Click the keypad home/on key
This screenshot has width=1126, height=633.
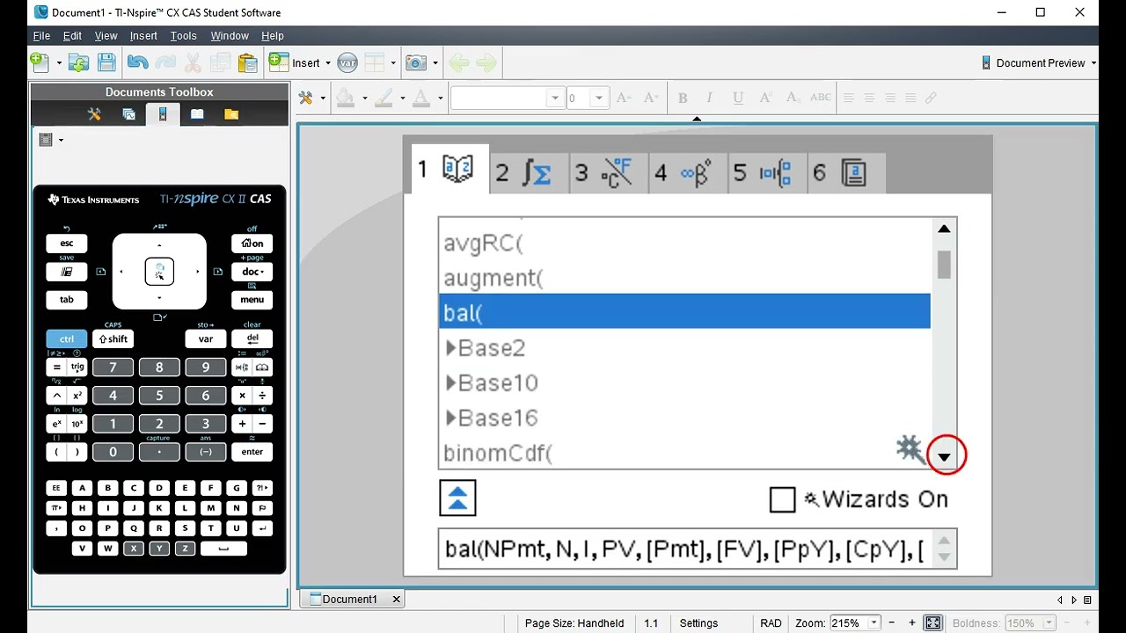click(252, 244)
